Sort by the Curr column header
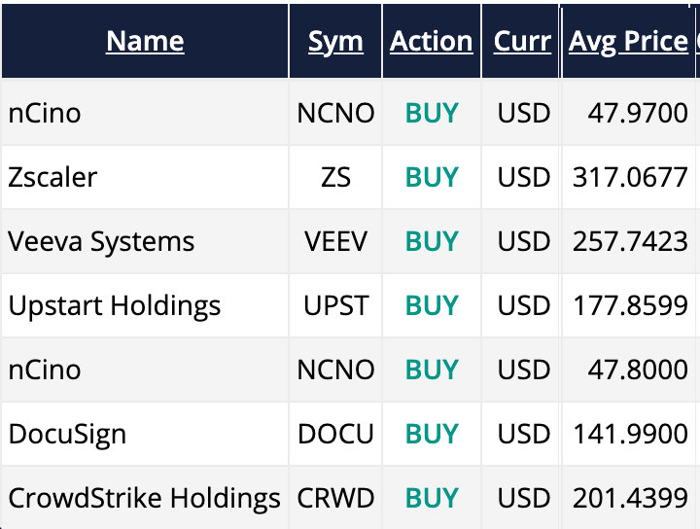This screenshot has width=700, height=529. pyautogui.click(x=523, y=41)
